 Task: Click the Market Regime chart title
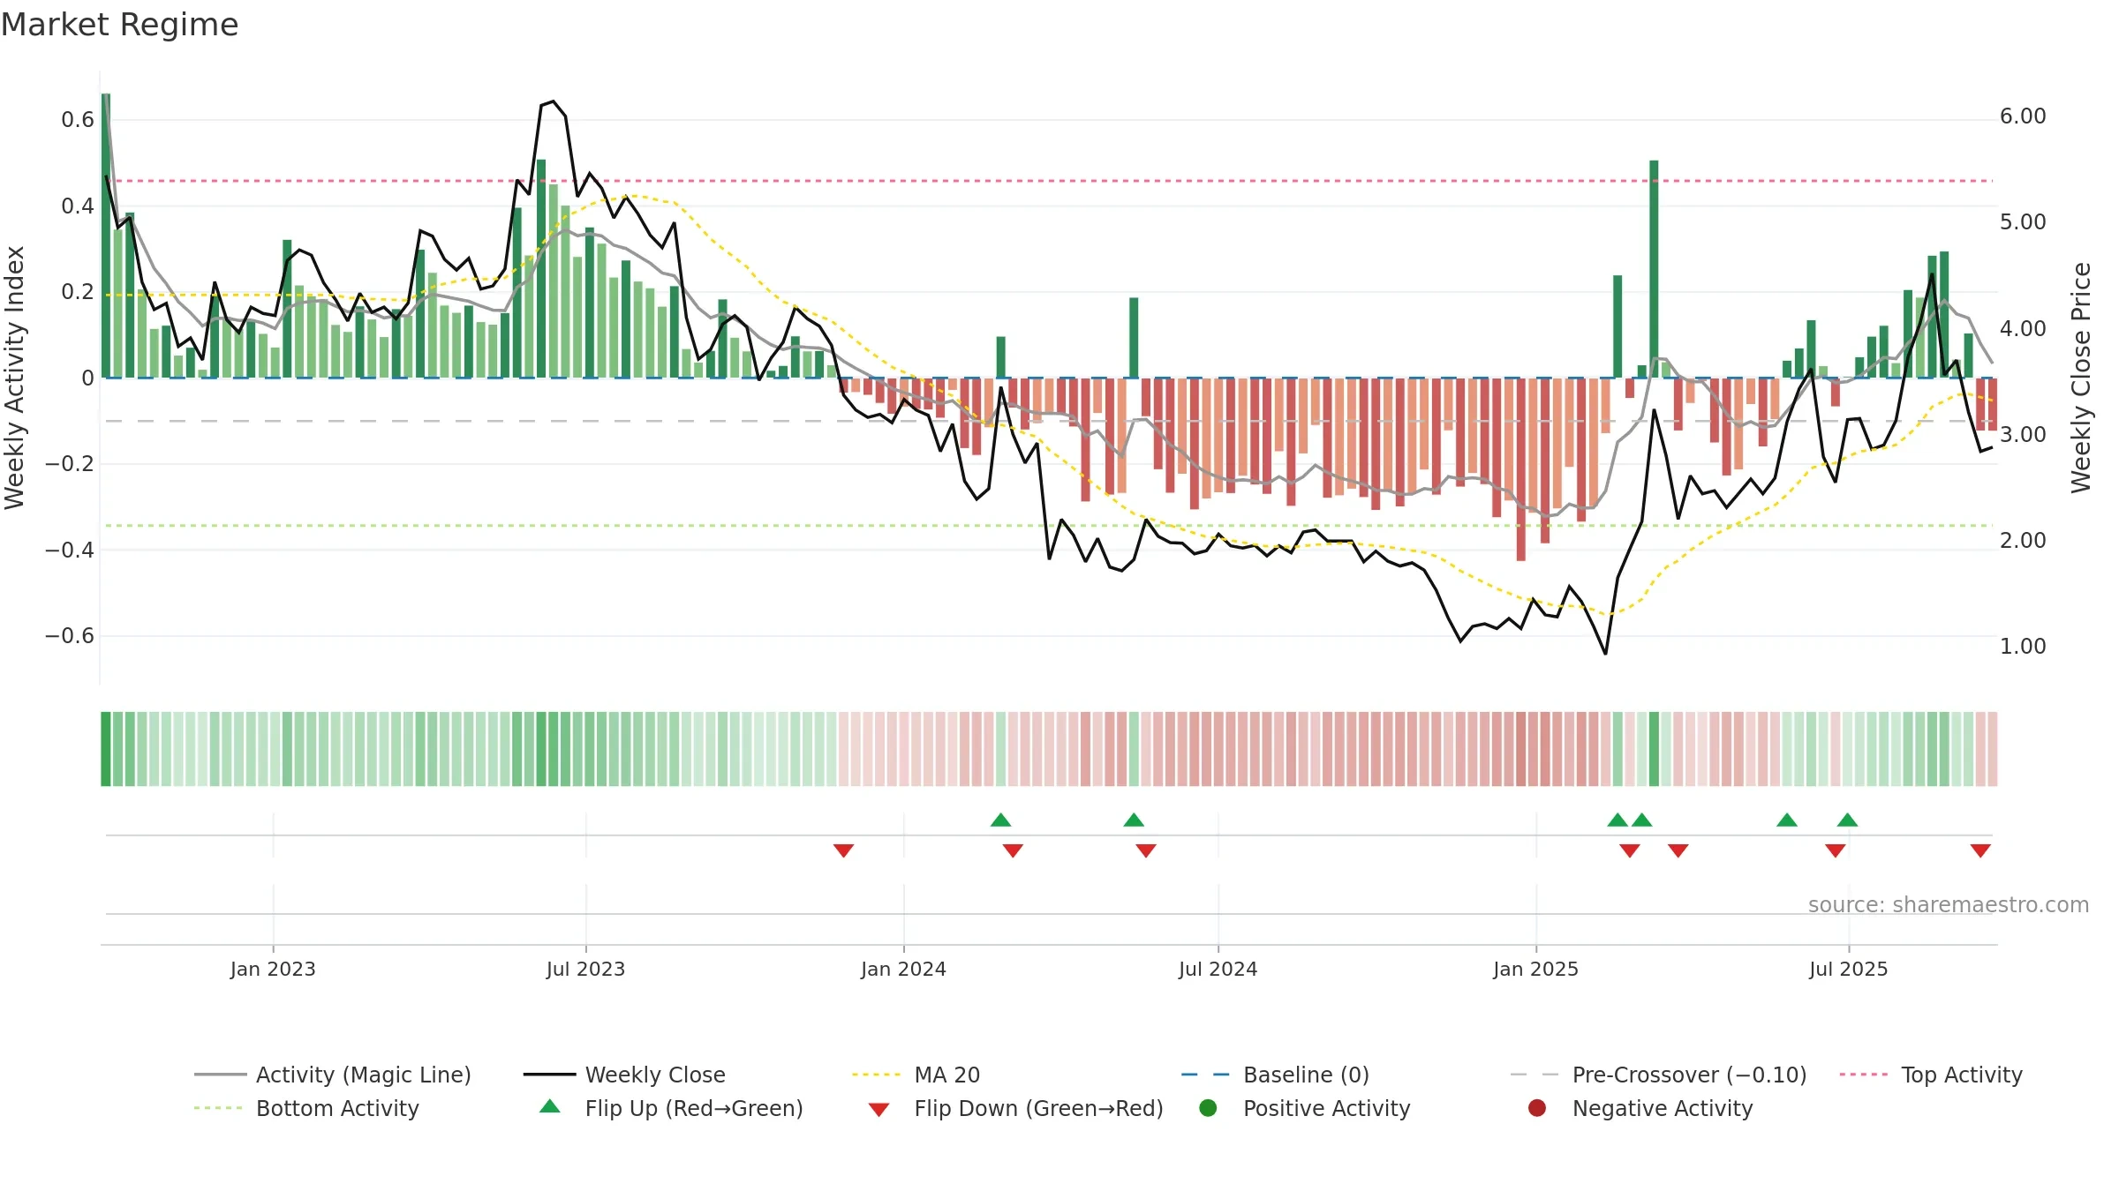click(x=119, y=25)
